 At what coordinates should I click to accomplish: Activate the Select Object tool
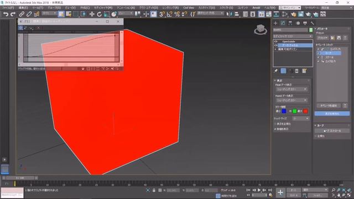[61, 14]
